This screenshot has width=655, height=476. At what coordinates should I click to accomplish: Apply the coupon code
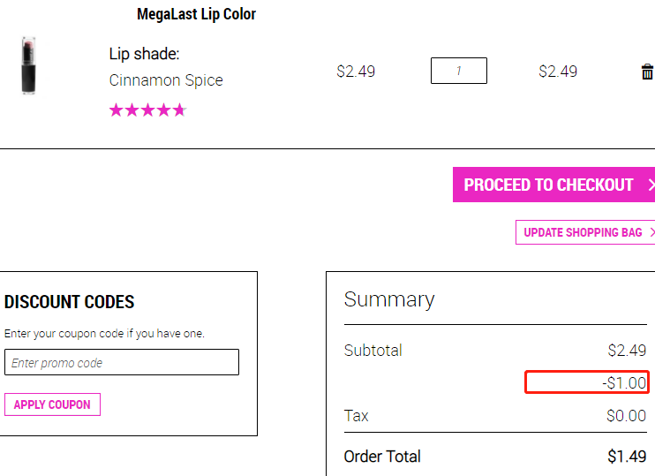tap(52, 404)
